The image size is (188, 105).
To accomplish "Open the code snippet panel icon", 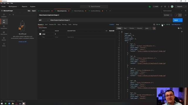I will [x=186, y=15].
